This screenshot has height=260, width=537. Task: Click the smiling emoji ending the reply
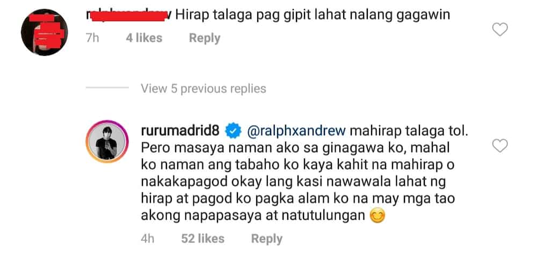tap(377, 215)
